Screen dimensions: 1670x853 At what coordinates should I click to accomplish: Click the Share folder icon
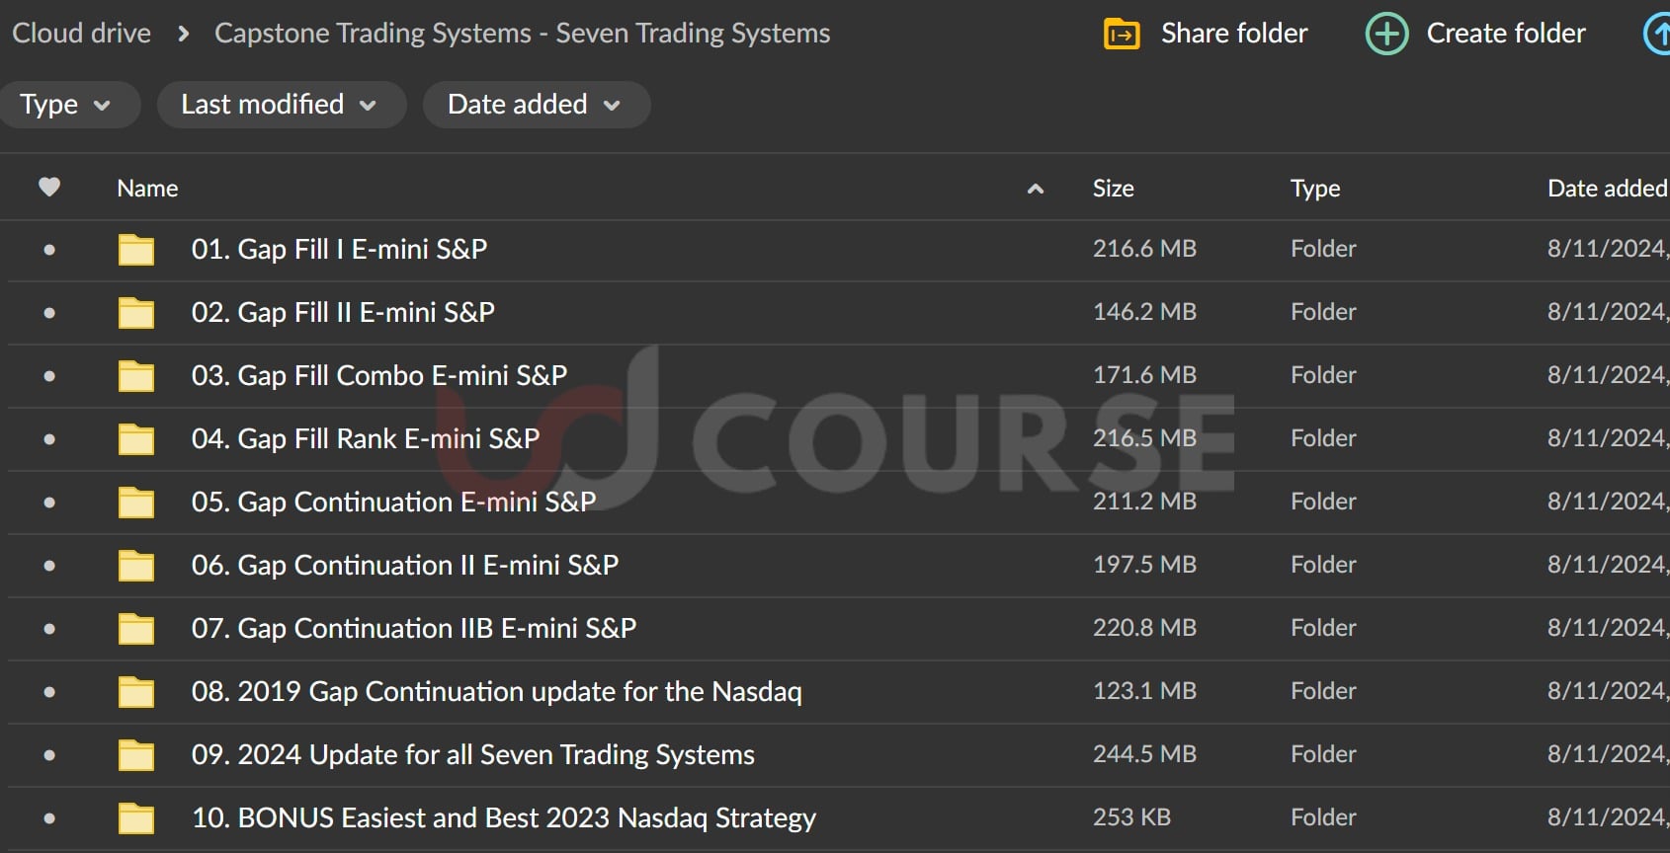(x=1122, y=35)
